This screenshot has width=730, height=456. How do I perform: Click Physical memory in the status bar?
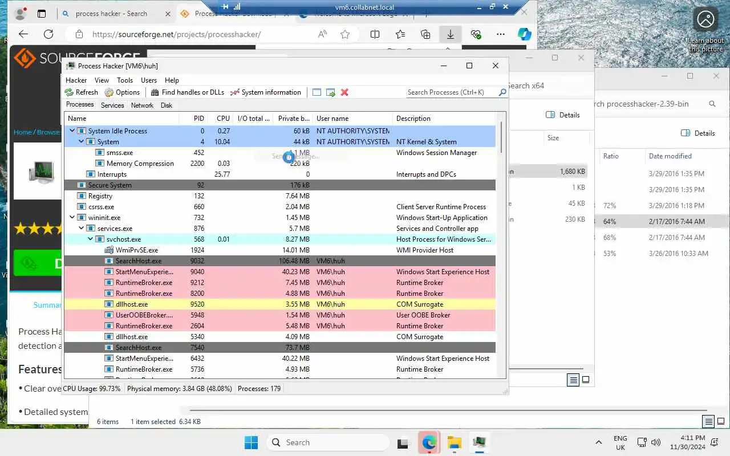click(x=180, y=389)
